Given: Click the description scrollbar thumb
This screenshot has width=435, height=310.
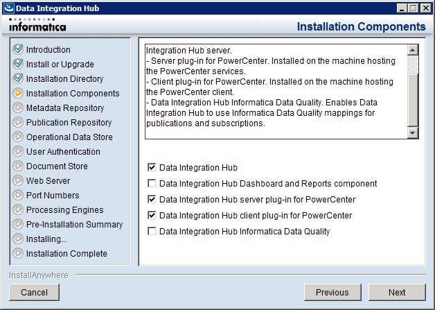Looking at the screenshot, I should [x=413, y=100].
